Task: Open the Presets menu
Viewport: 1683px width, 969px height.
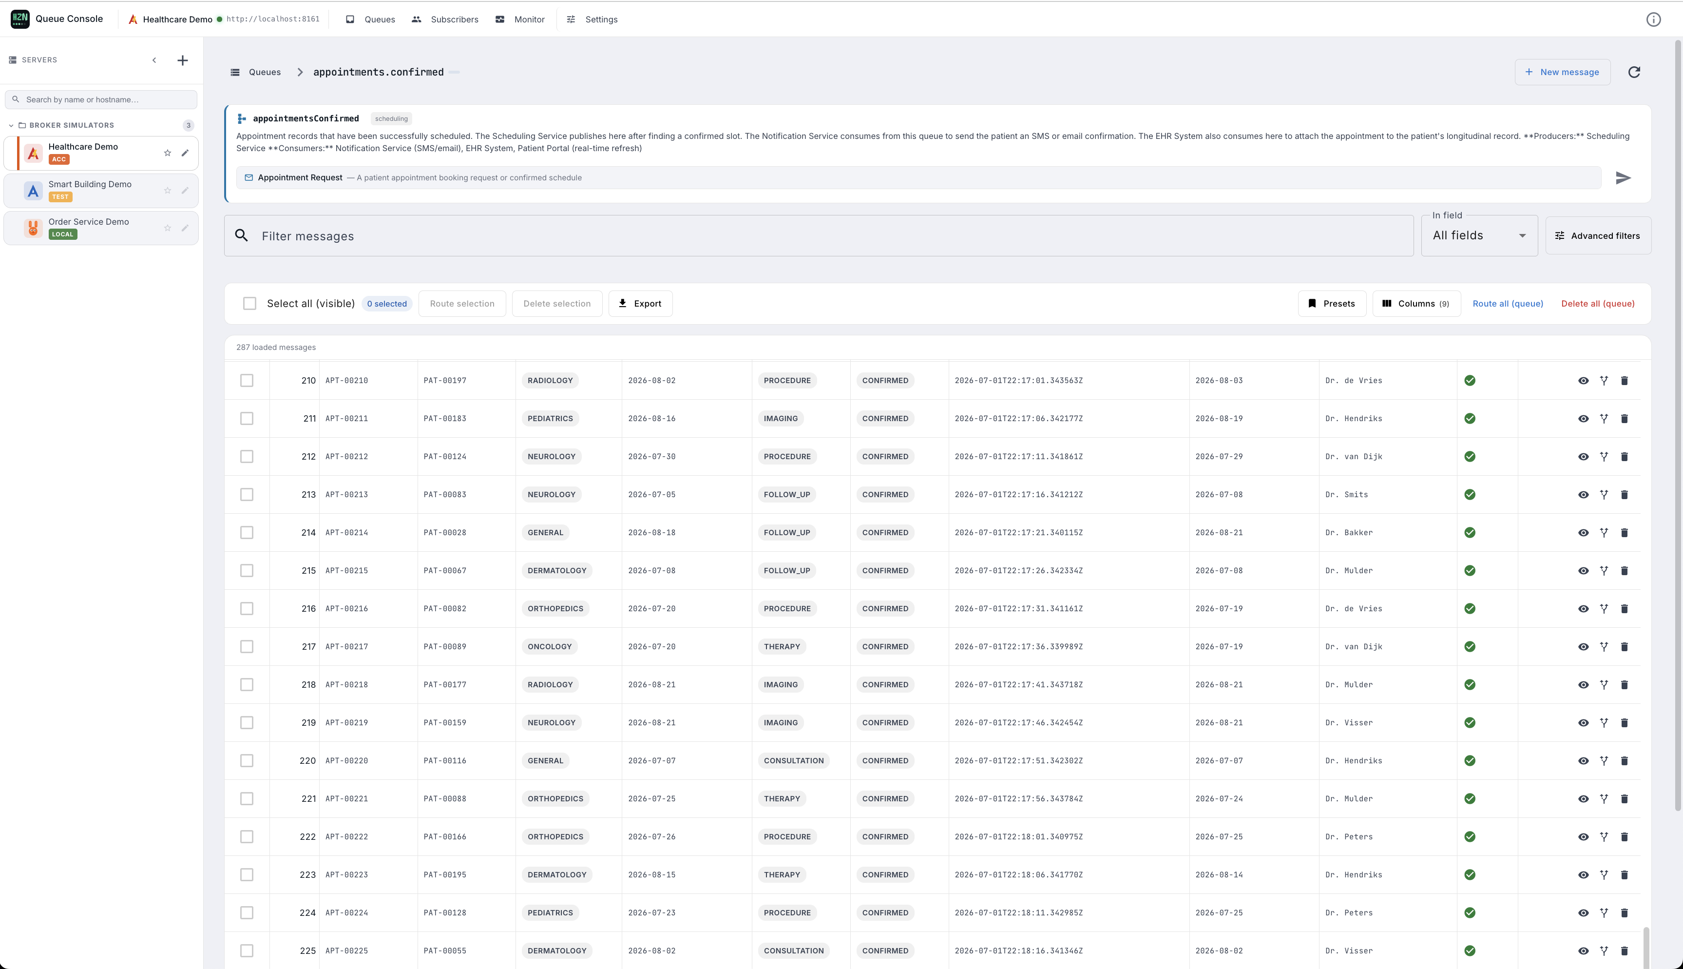Action: (x=1332, y=304)
